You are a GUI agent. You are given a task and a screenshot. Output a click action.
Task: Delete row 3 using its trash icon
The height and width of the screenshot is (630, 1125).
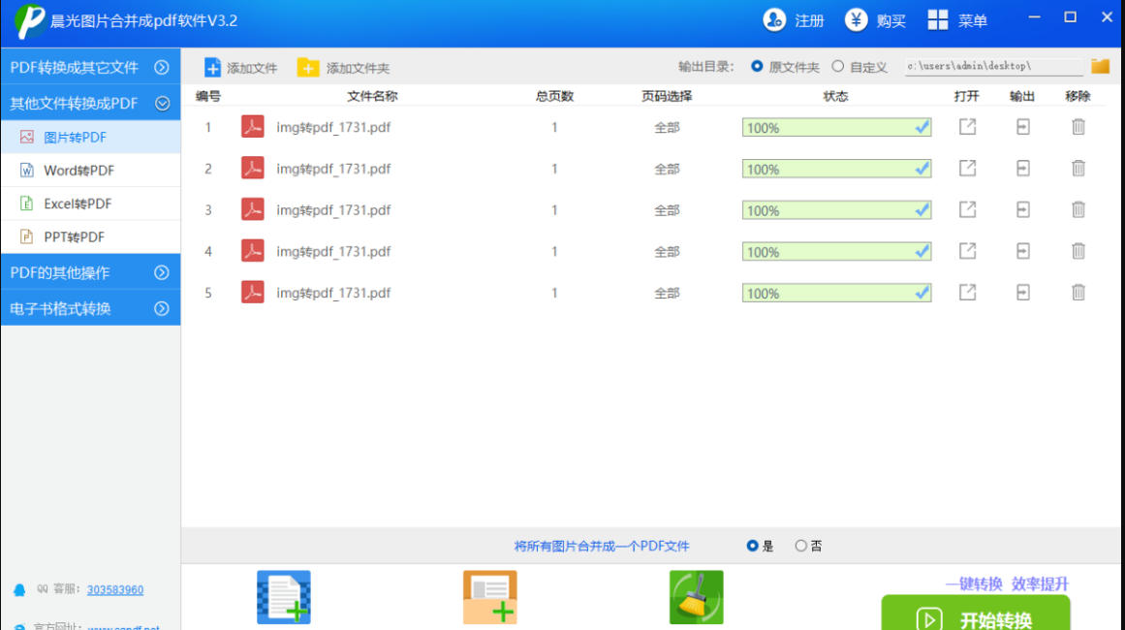(1078, 209)
